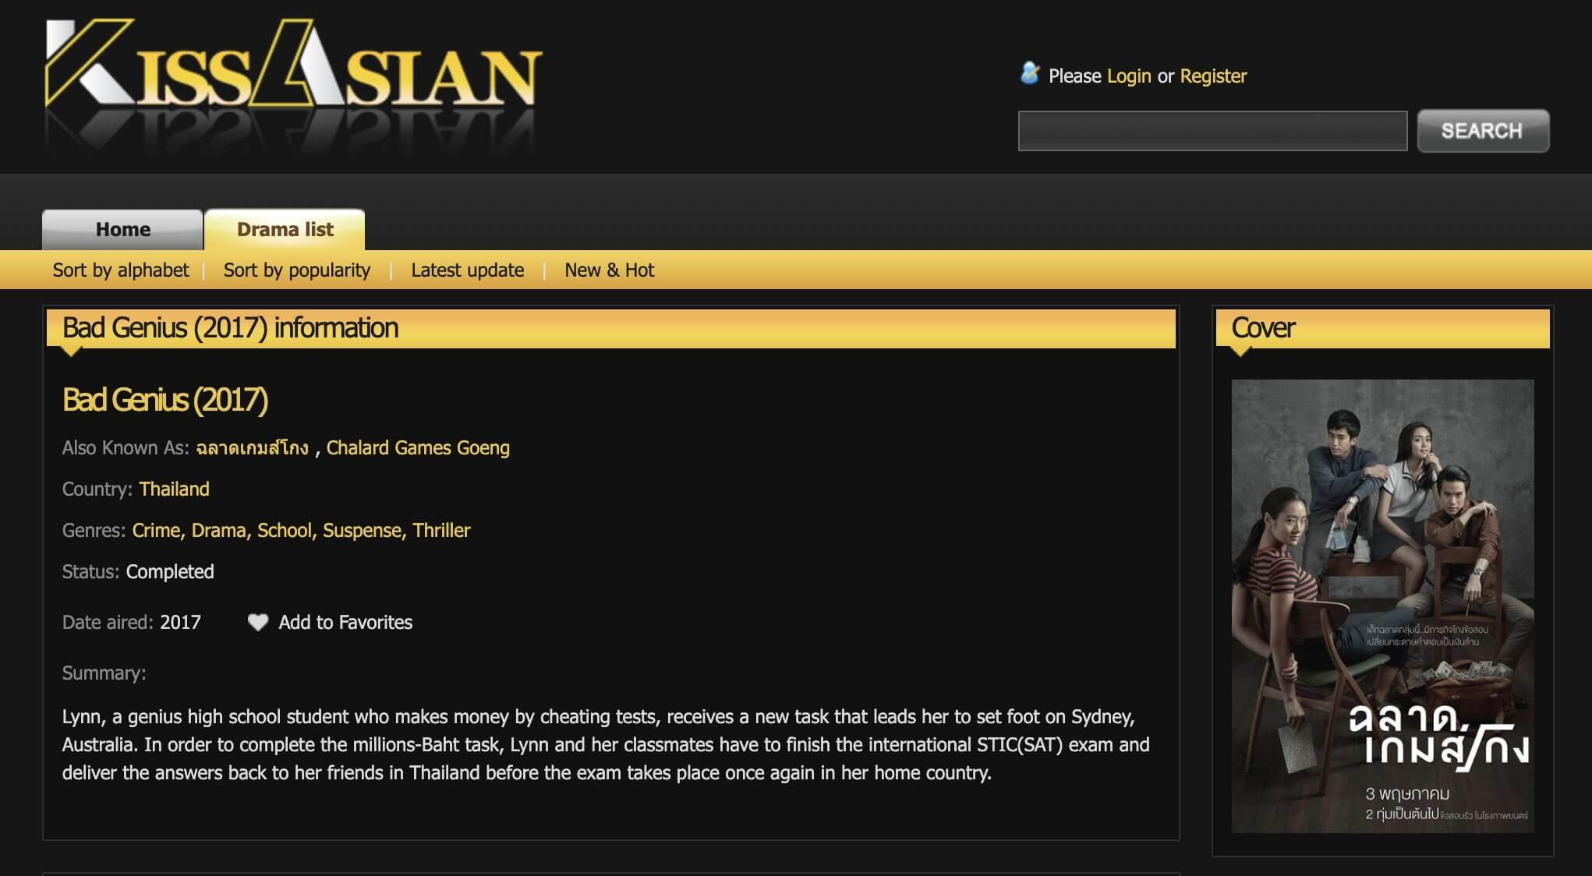Choose Sort by alphabet
The width and height of the screenshot is (1592, 876).
tap(120, 270)
